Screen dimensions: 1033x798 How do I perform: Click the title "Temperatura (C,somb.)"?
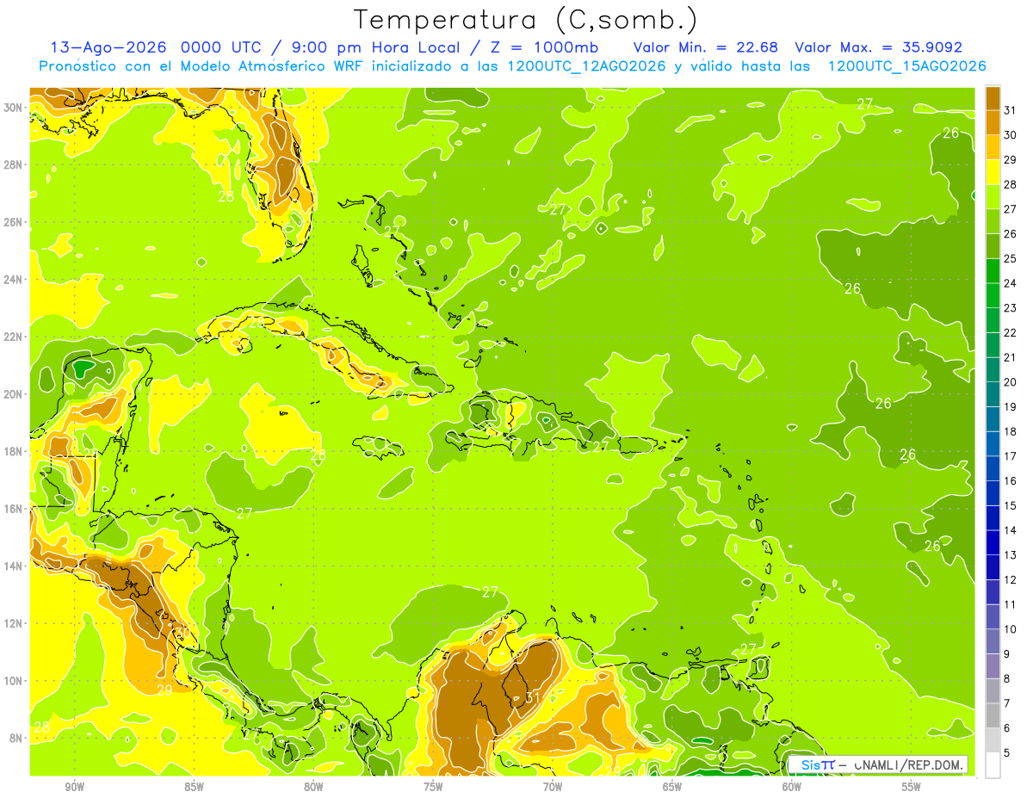(x=526, y=20)
